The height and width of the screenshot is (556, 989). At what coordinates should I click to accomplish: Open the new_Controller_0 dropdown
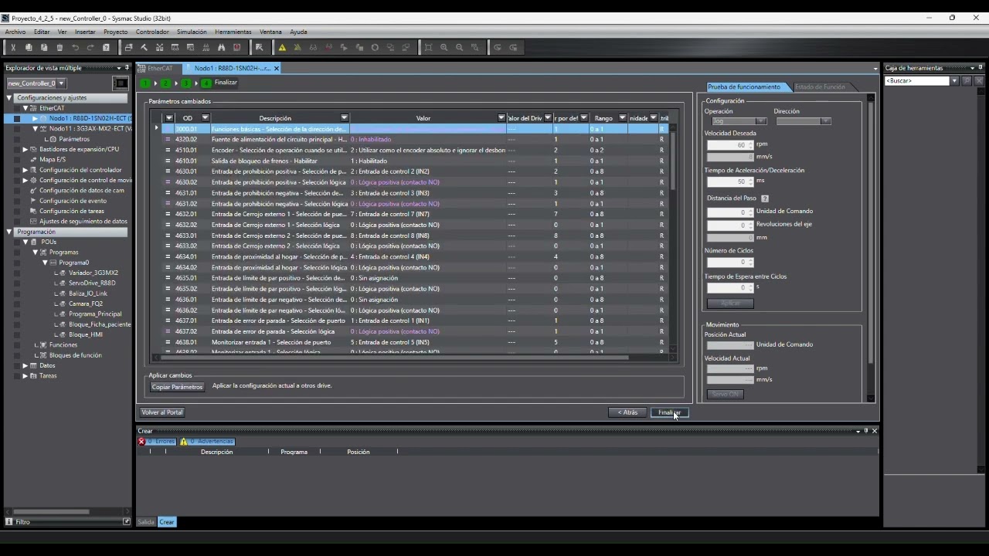(x=61, y=83)
